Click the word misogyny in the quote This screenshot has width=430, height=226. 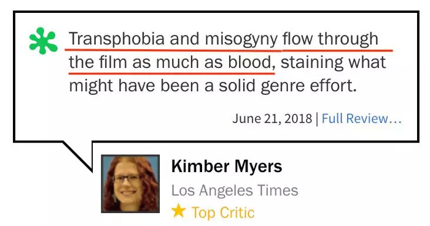click(x=241, y=40)
